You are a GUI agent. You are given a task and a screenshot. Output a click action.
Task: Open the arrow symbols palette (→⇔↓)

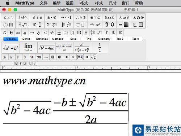(x=66, y=18)
